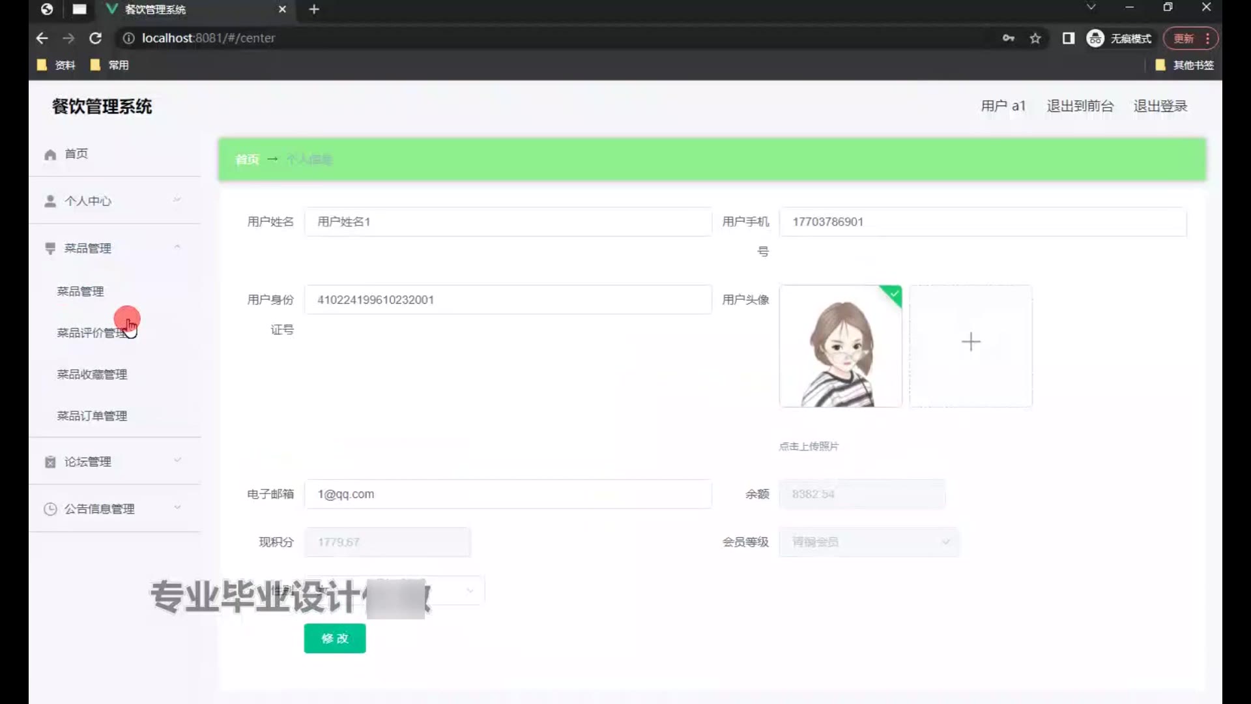Click the clock icon beside 公告信息管理

point(50,509)
